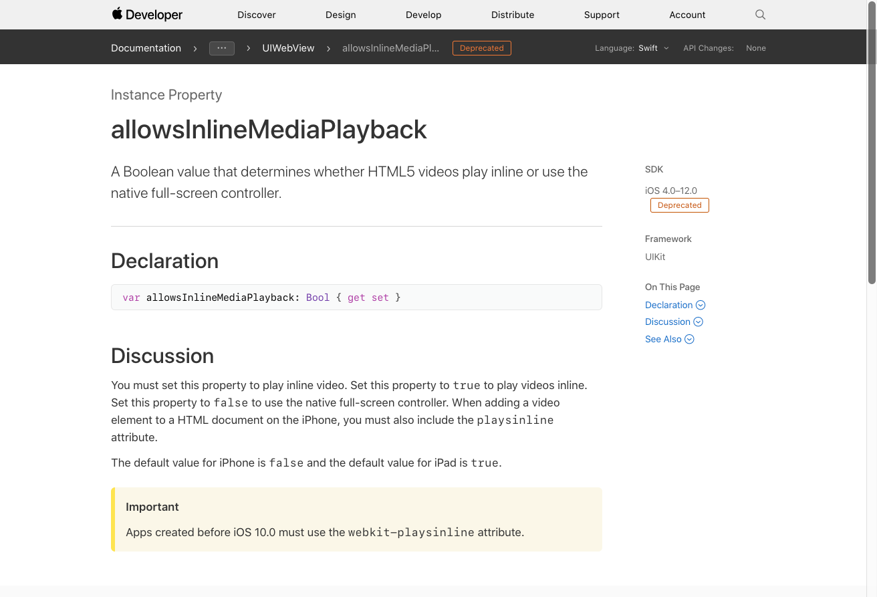
Task: Open the search magnifier icon
Action: click(x=760, y=15)
